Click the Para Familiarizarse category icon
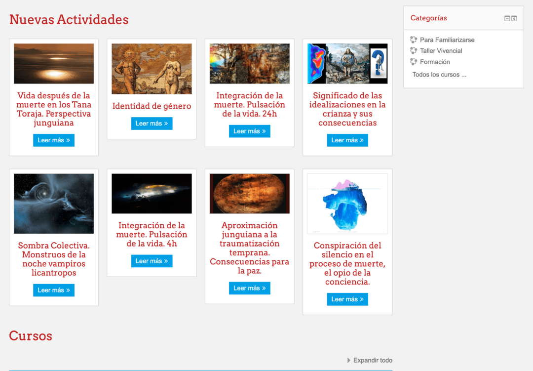This screenshot has height=371, width=533. pos(414,40)
